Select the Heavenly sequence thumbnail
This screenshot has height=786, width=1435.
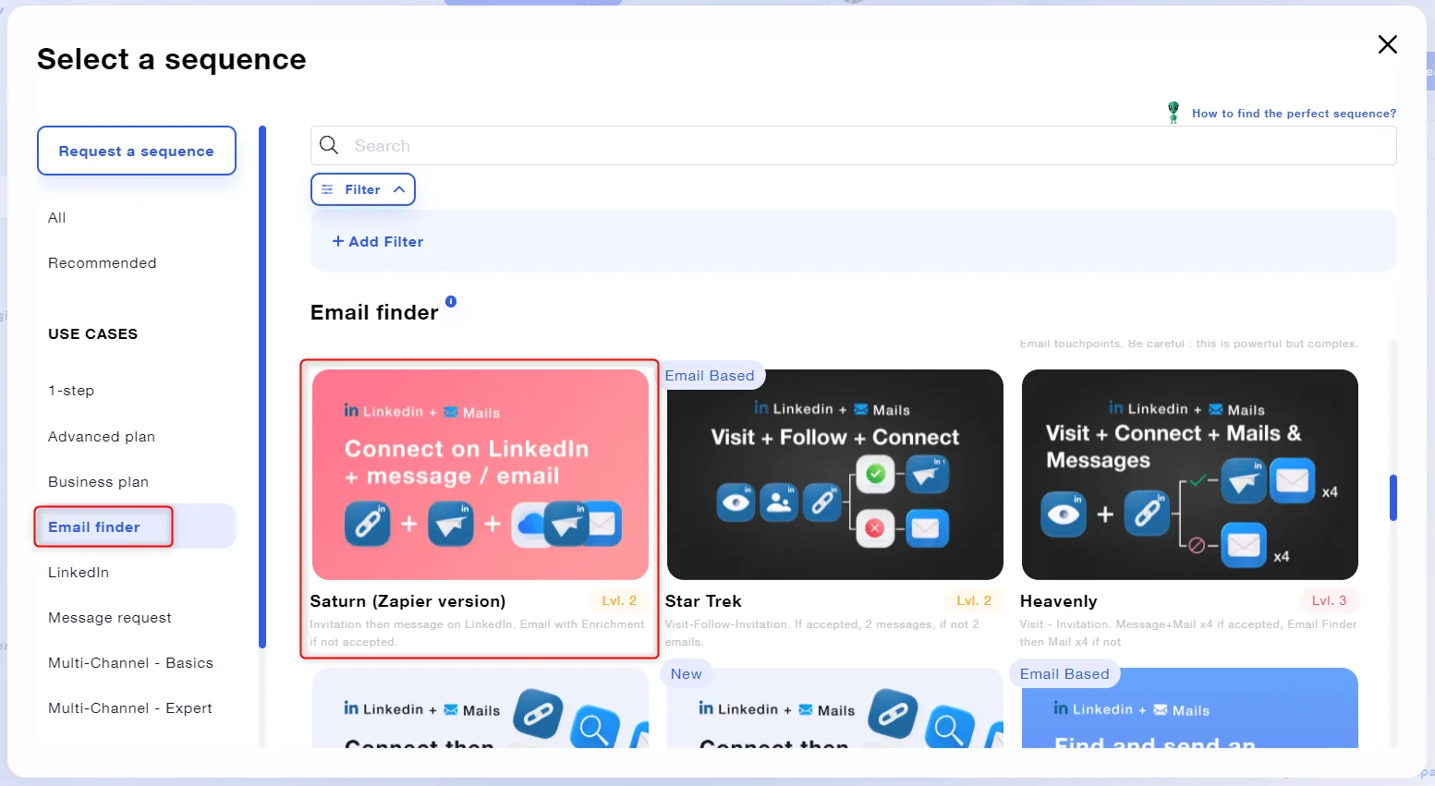1190,475
